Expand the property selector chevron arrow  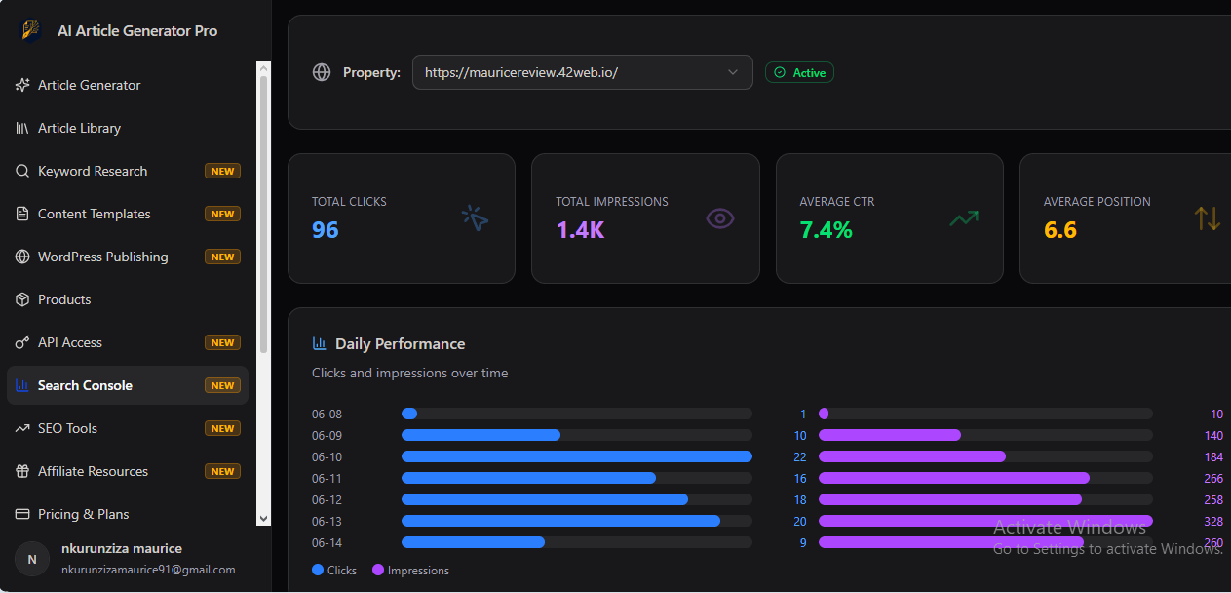pos(733,72)
